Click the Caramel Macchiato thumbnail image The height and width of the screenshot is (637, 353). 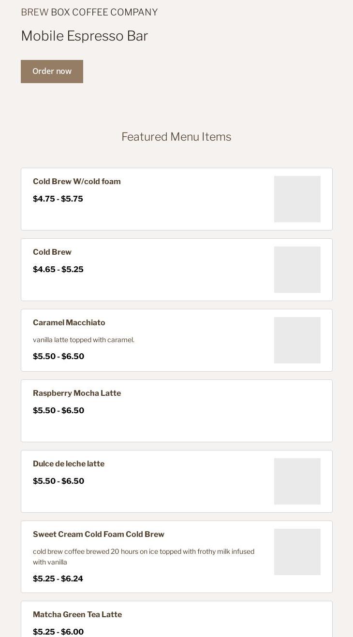pos(297,340)
